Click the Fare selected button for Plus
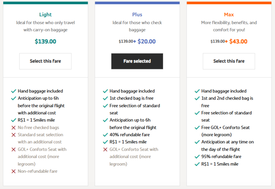 tap(137, 61)
